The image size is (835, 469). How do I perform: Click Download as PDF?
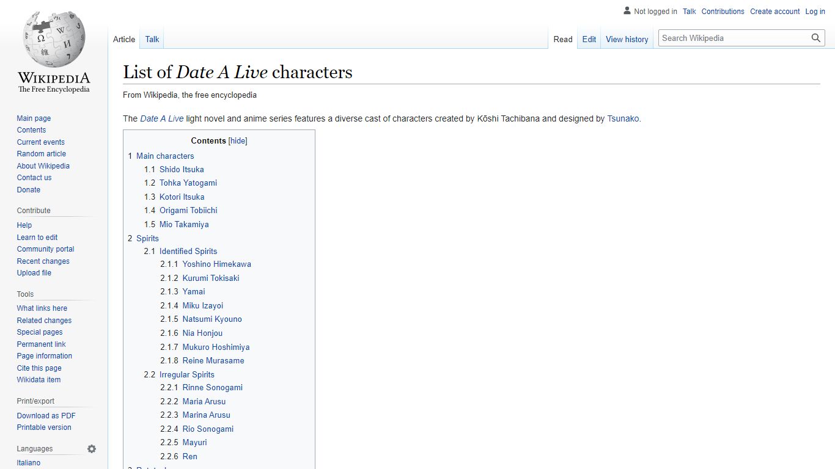click(x=46, y=416)
